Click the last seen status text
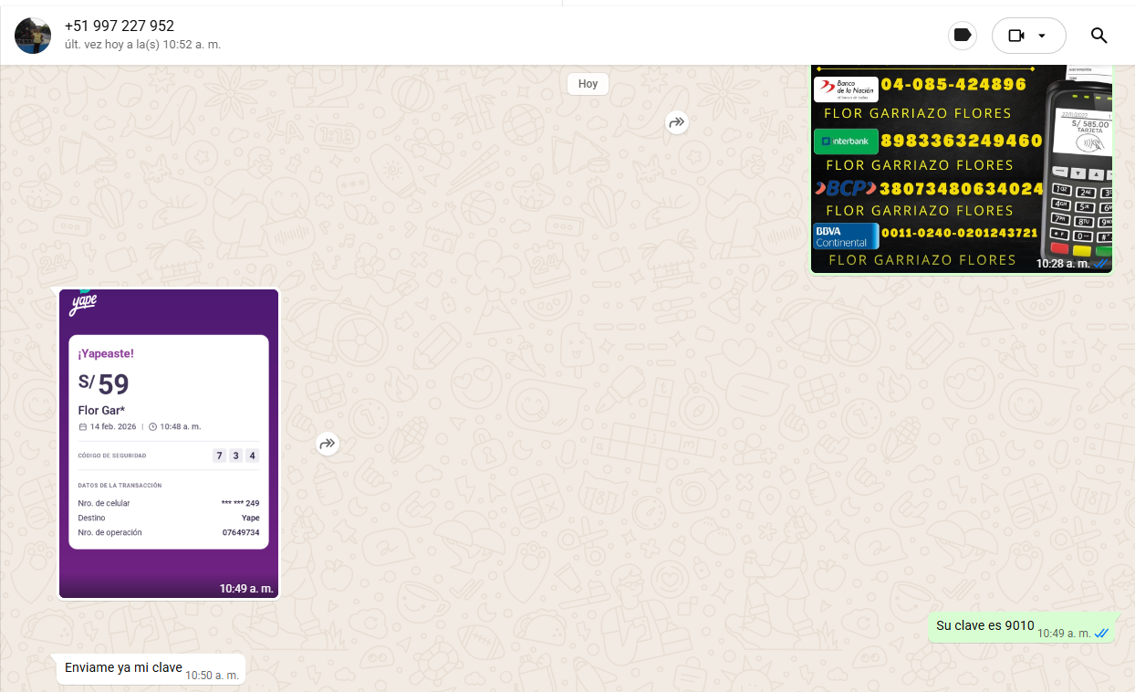This screenshot has width=1135, height=692. [x=142, y=45]
